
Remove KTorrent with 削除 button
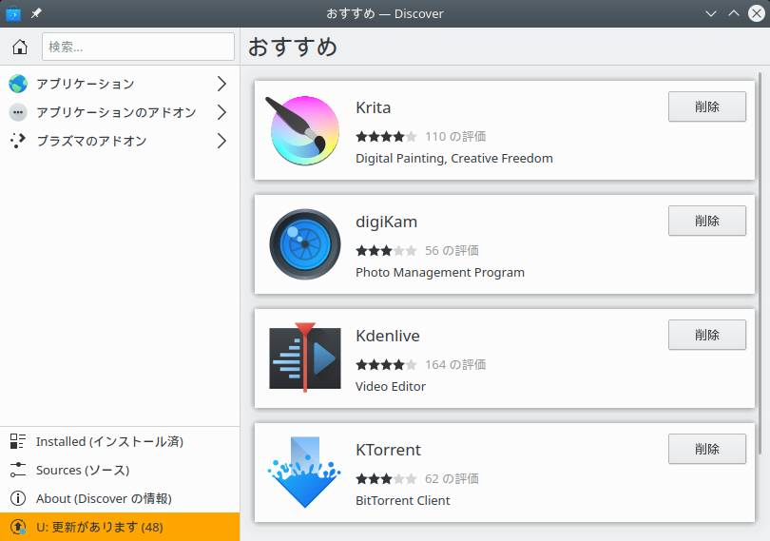[707, 449]
